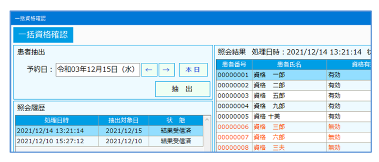
Task: Click 結果受信済 in the 2021/12/10 row
Action: [x=176, y=141]
